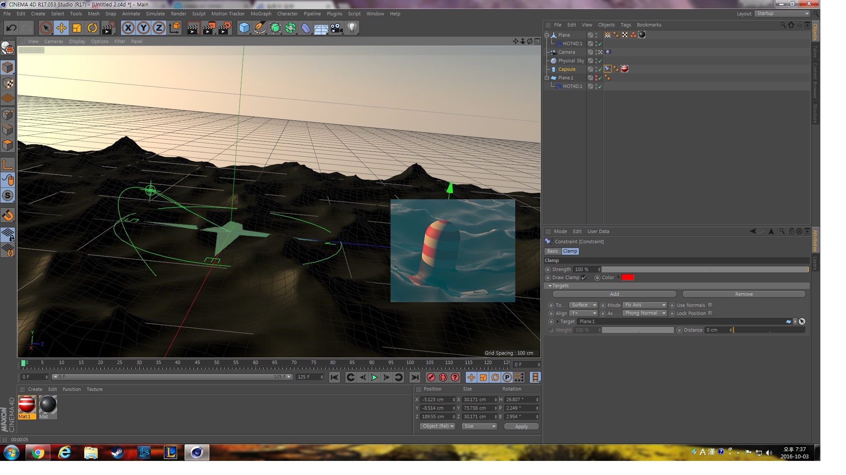This screenshot has width=846, height=475.
Task: Select the Scale tool
Action: (x=77, y=28)
